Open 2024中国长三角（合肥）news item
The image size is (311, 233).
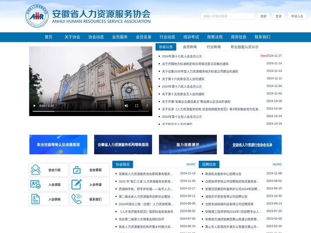[x=146, y=204]
